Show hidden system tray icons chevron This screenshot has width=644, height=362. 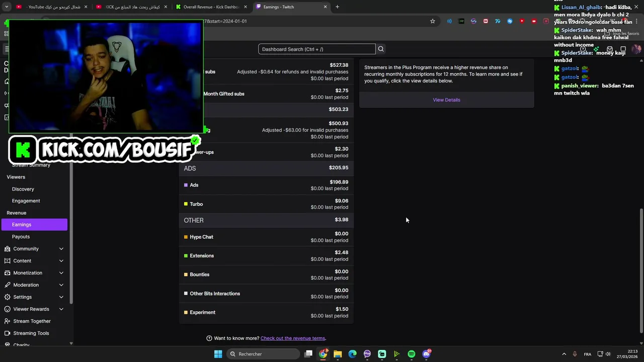coord(563,354)
